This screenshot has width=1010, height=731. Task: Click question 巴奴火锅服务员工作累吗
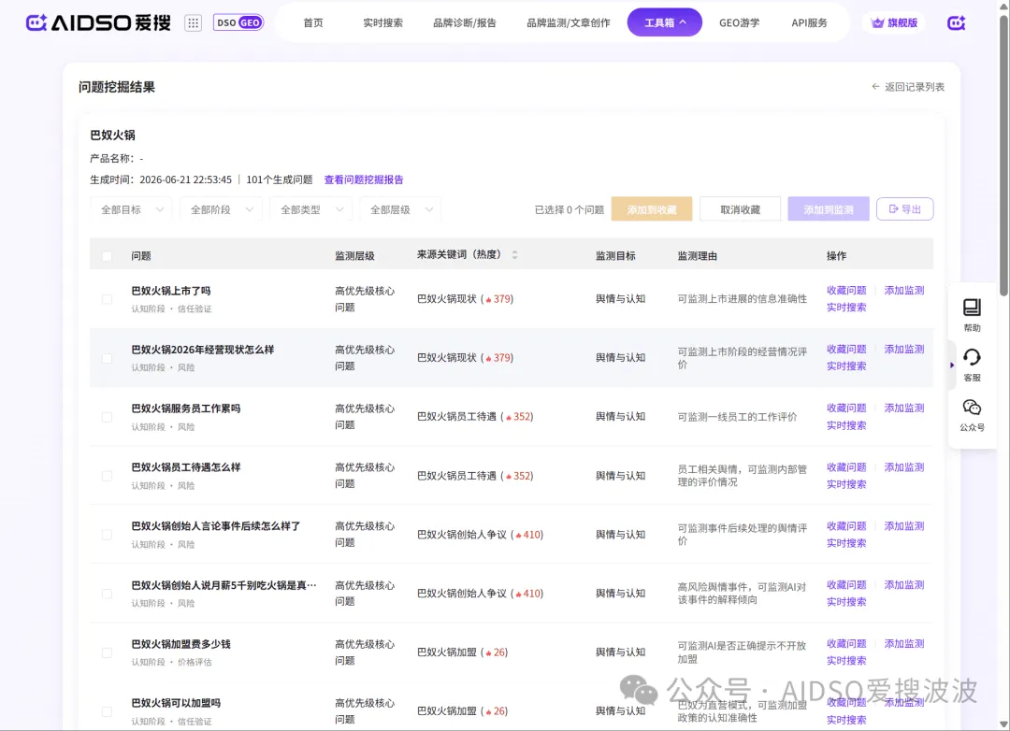185,408
